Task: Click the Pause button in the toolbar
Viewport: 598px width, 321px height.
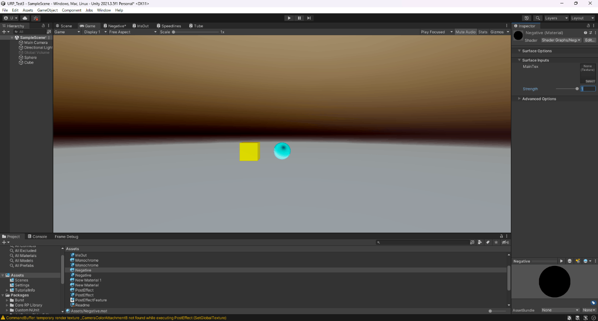Action: click(x=299, y=18)
